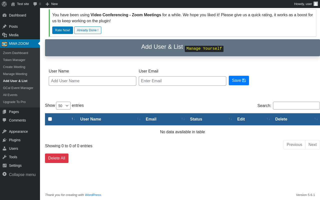Viewport: 320px width, 200px height.
Task: Click the Rate Now! button
Action: pyautogui.click(x=62, y=30)
